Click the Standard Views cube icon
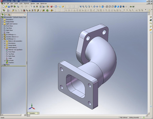This screenshot has height=119, width=153. point(103,7)
